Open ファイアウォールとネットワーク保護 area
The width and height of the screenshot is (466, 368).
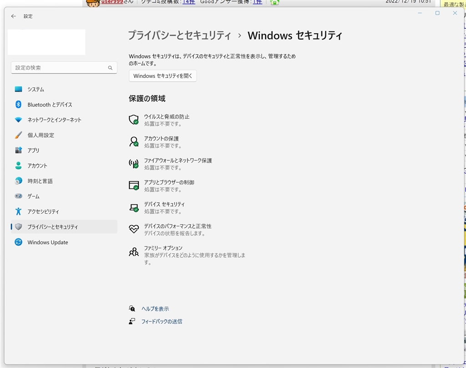click(170, 164)
